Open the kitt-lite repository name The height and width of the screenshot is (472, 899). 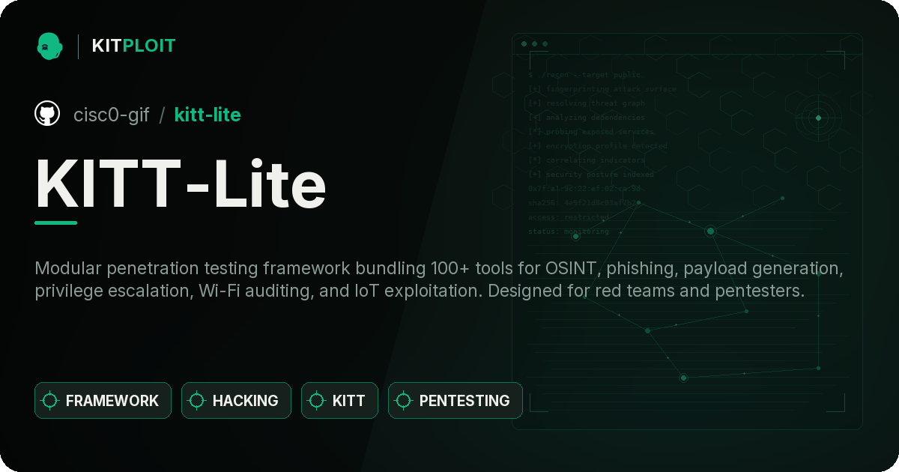[208, 115]
